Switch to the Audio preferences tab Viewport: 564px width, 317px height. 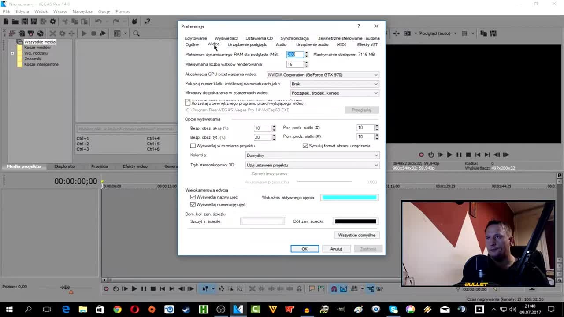pos(281,44)
